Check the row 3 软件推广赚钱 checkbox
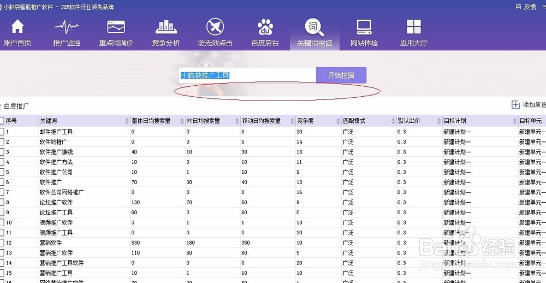 tap(2, 152)
